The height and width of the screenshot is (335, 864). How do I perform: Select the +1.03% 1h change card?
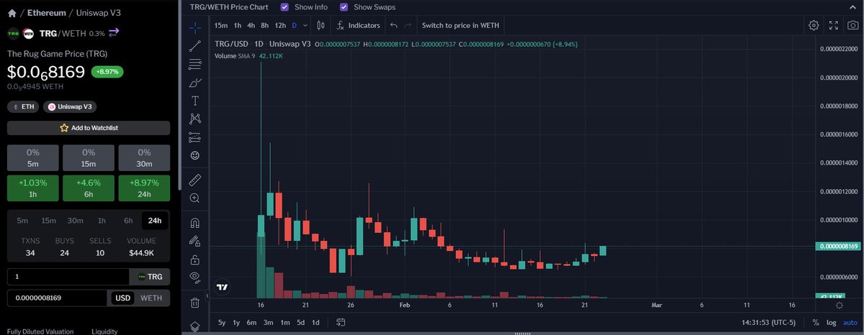pos(33,188)
